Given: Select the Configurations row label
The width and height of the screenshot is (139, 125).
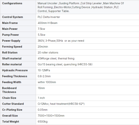Looking at the screenshot, I should pos(12,3).
